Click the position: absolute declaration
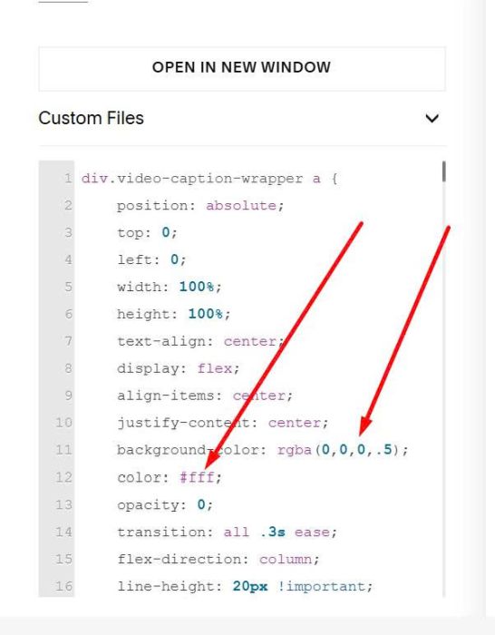The height and width of the screenshot is (635, 495). coord(200,206)
